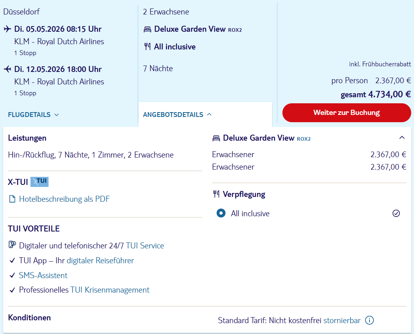The width and height of the screenshot is (414, 334).
Task: Collapse the Deluxe Garden View price breakdown
Action: pyautogui.click(x=402, y=138)
